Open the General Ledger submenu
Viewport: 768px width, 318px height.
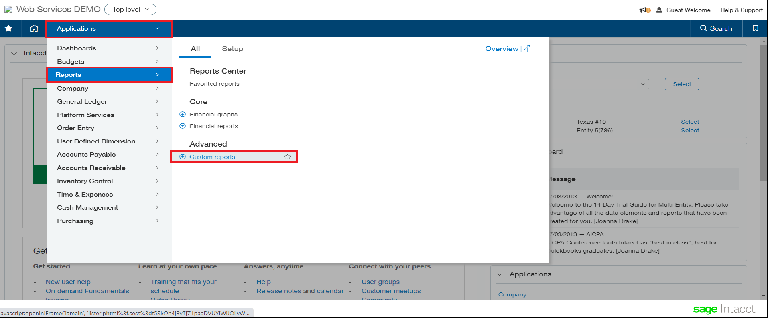click(109, 101)
